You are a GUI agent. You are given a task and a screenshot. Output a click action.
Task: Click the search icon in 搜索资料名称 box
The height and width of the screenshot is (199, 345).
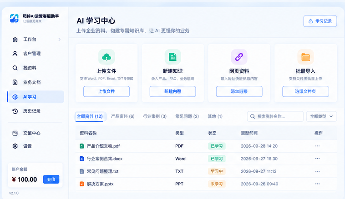click(253, 116)
